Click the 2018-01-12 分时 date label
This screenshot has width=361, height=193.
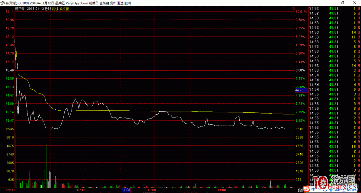coord(39,9)
